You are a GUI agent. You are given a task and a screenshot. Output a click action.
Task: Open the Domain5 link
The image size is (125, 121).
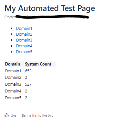[24, 52]
